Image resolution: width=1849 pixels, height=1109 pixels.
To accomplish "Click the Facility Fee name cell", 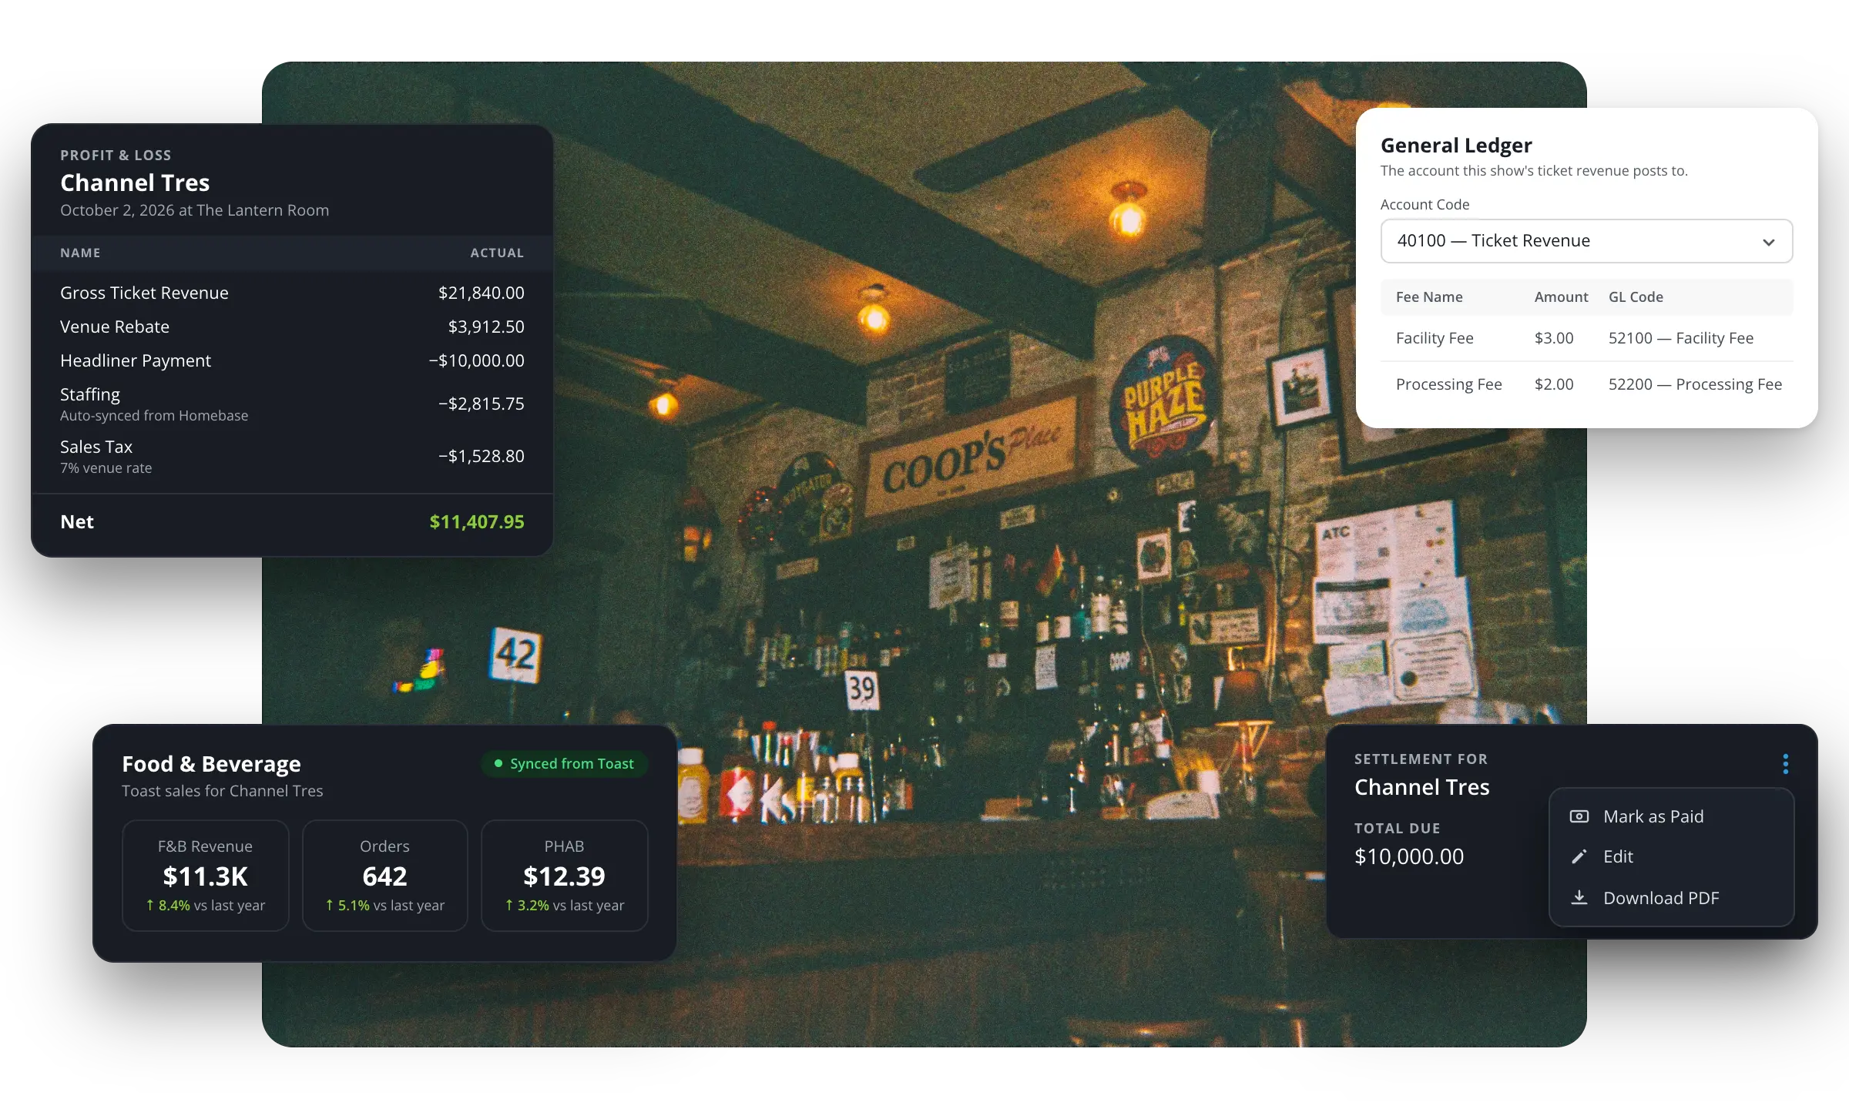I will [1435, 338].
